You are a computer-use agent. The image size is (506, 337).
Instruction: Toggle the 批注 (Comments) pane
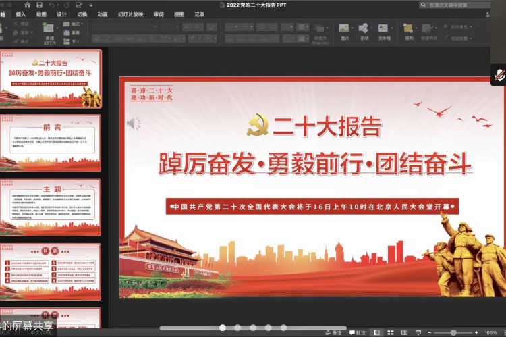click(x=358, y=332)
